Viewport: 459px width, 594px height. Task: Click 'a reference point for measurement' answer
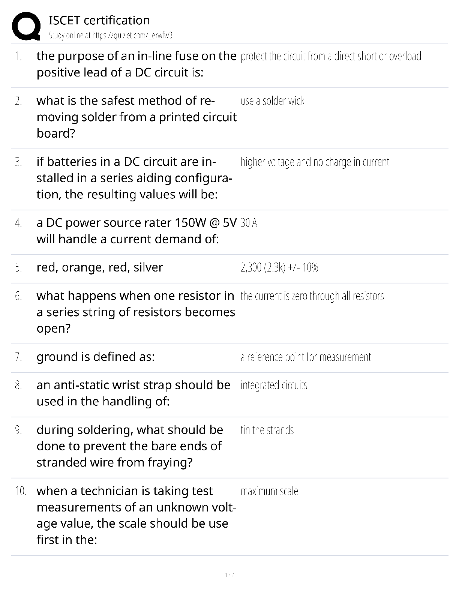click(x=306, y=357)
